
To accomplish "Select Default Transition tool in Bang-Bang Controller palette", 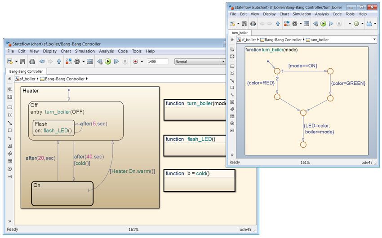I will (x=9, y=123).
